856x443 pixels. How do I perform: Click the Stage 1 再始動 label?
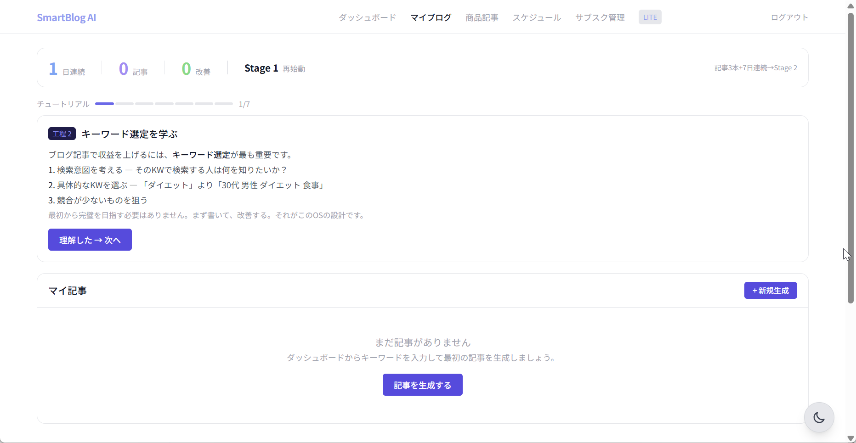pyautogui.click(x=274, y=68)
